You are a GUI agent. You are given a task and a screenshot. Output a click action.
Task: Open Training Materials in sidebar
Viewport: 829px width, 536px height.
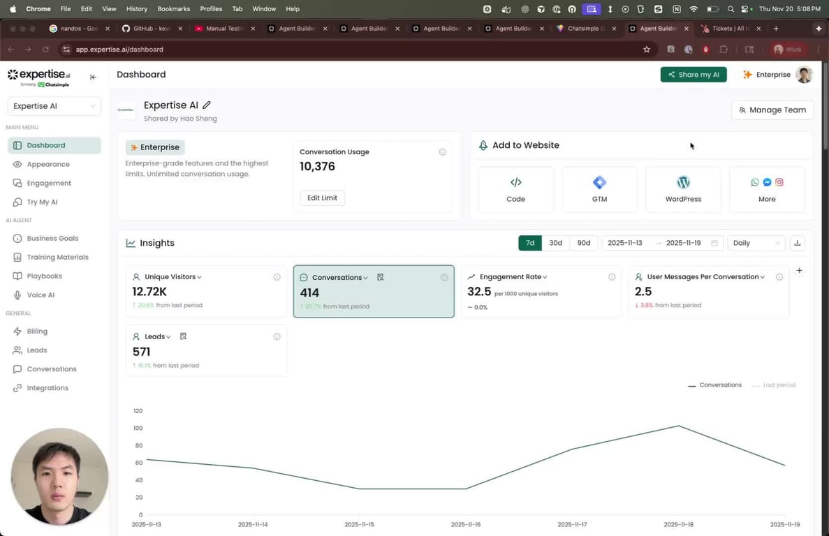(54, 257)
